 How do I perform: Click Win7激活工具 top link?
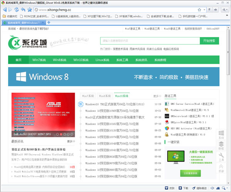[132, 29]
